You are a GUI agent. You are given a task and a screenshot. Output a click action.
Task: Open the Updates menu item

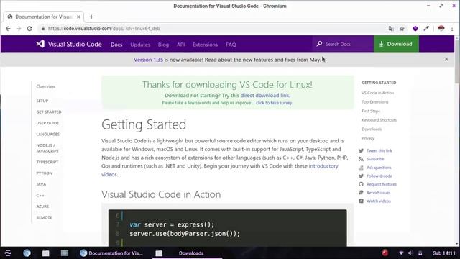[140, 45]
